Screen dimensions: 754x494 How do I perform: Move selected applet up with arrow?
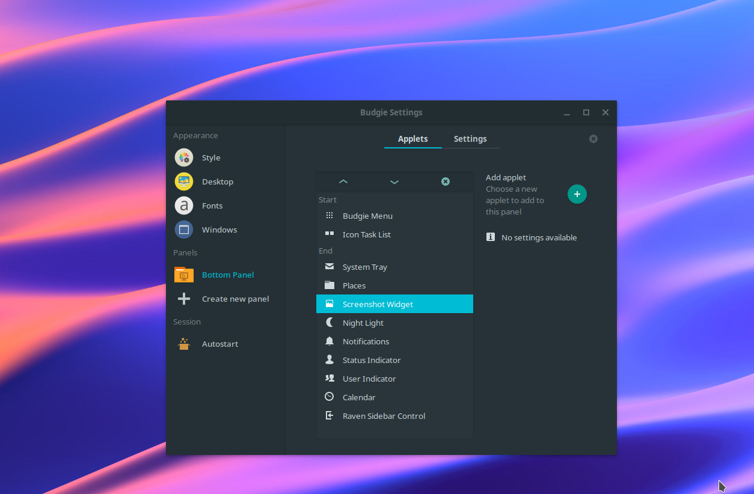(x=343, y=181)
